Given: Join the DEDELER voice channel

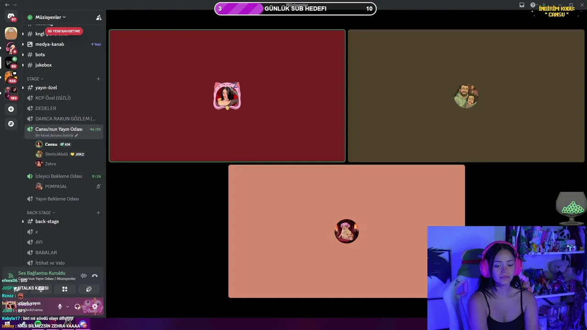Looking at the screenshot, I should (64, 108).
